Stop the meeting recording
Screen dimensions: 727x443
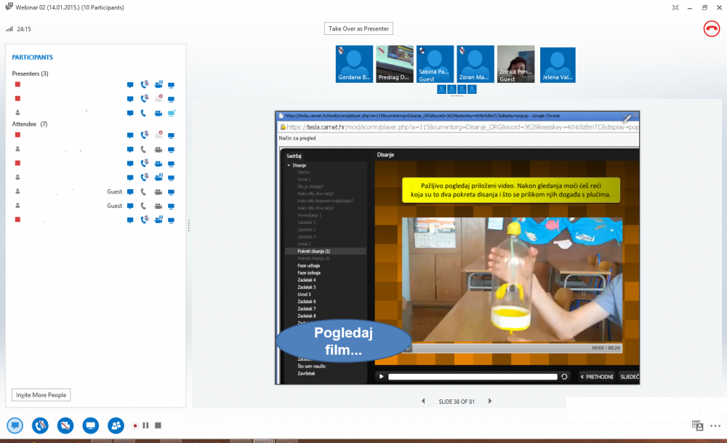(x=158, y=426)
